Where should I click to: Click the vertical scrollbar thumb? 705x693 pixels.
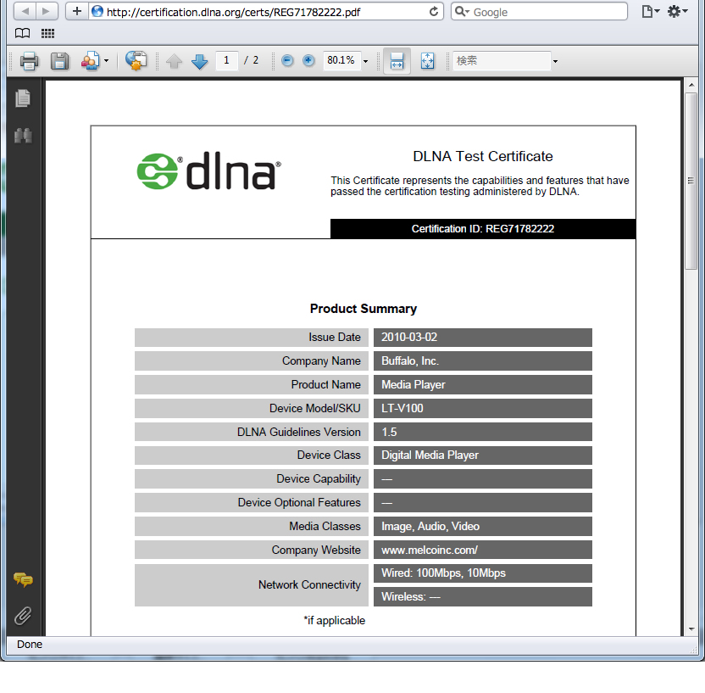691,181
